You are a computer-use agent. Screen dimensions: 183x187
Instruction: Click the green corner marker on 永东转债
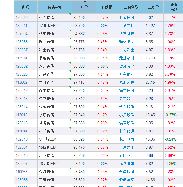click(70, 104)
